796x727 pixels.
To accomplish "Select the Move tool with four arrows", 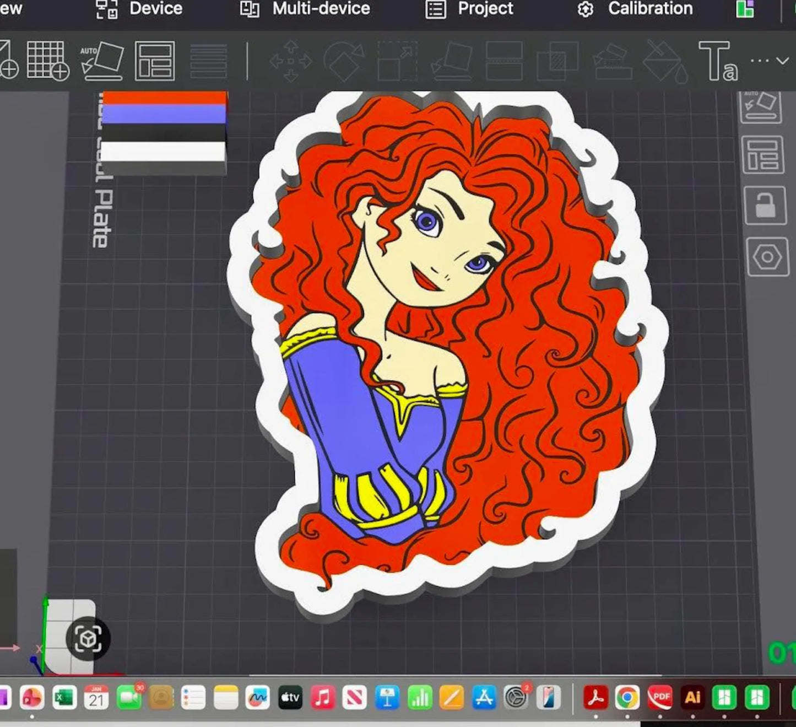I will [291, 61].
